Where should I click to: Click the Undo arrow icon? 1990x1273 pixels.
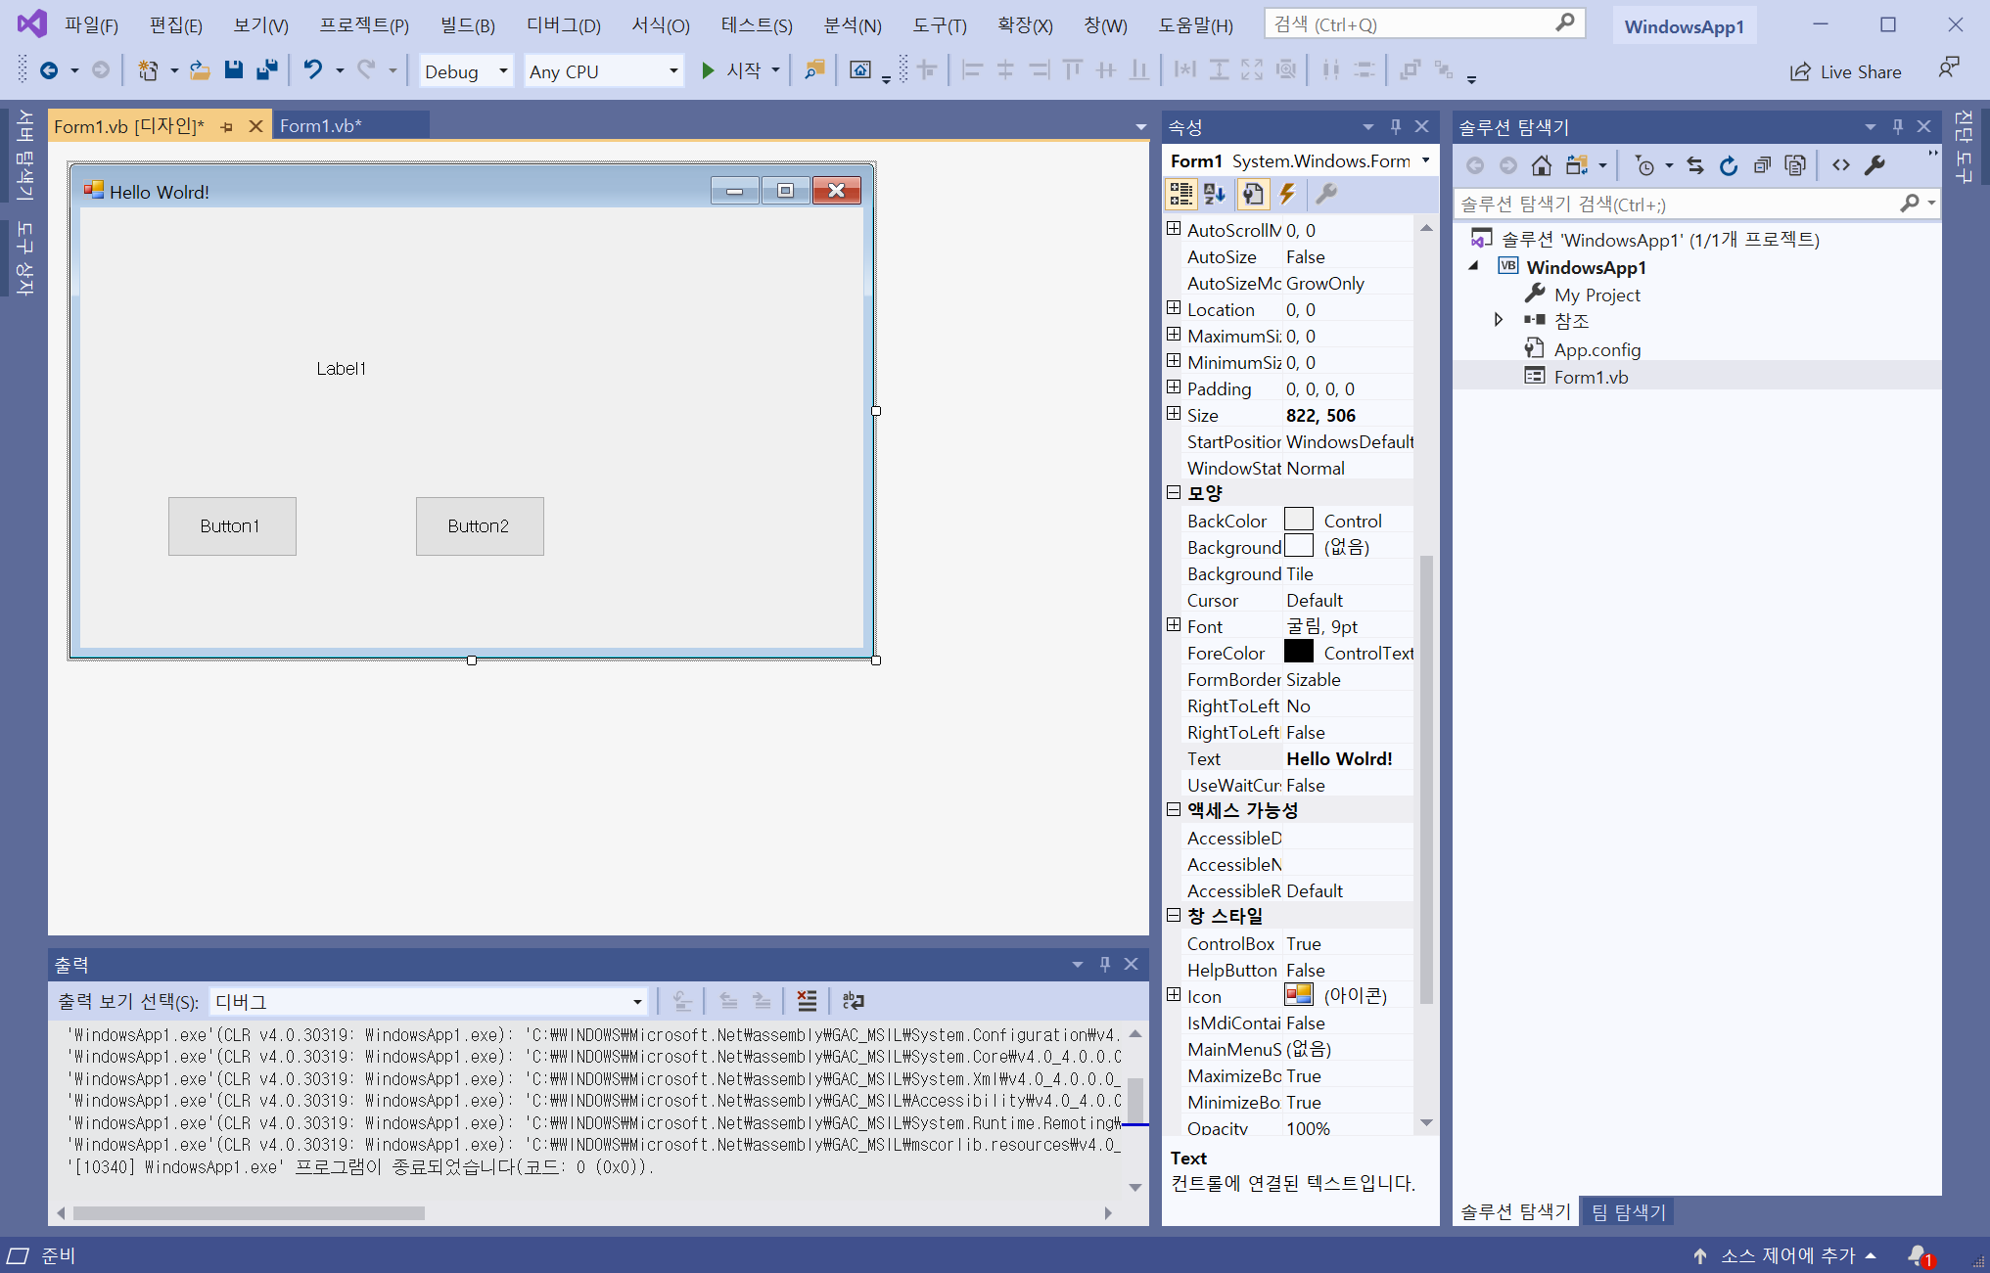313,70
